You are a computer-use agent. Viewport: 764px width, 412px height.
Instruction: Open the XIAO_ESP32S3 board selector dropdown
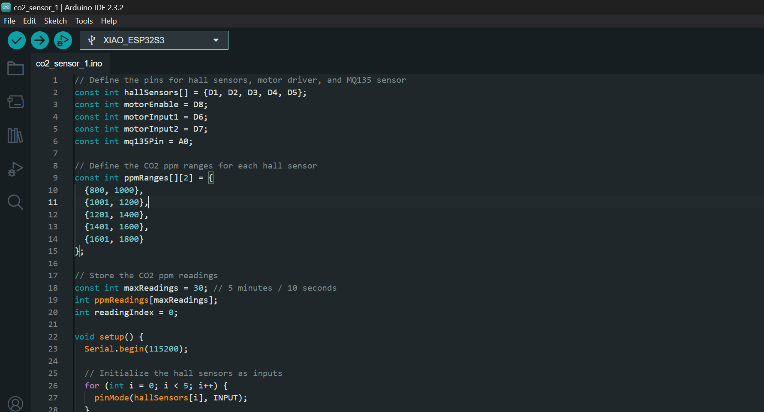click(x=154, y=40)
